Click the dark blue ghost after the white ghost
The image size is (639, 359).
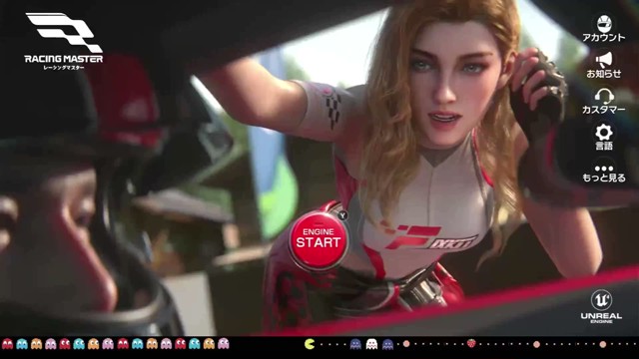click(387, 344)
